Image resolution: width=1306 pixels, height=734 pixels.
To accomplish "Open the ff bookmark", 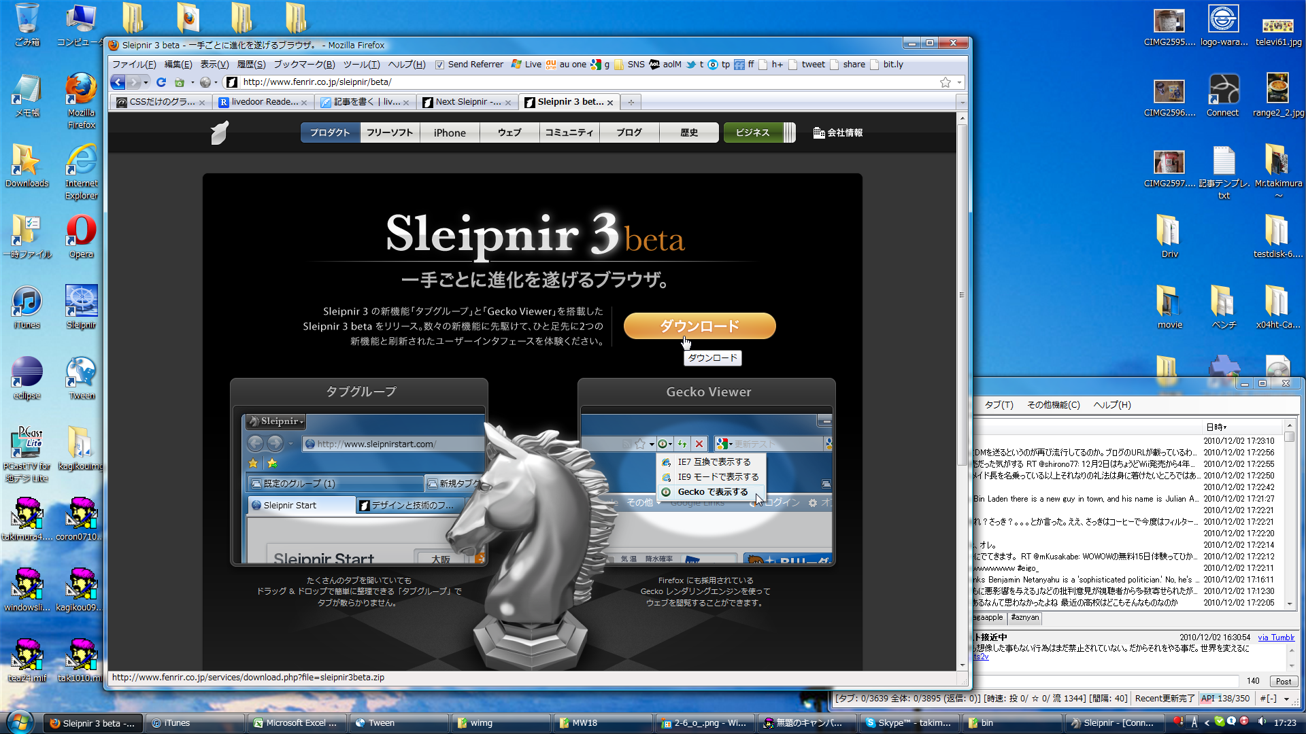I will (x=744, y=65).
